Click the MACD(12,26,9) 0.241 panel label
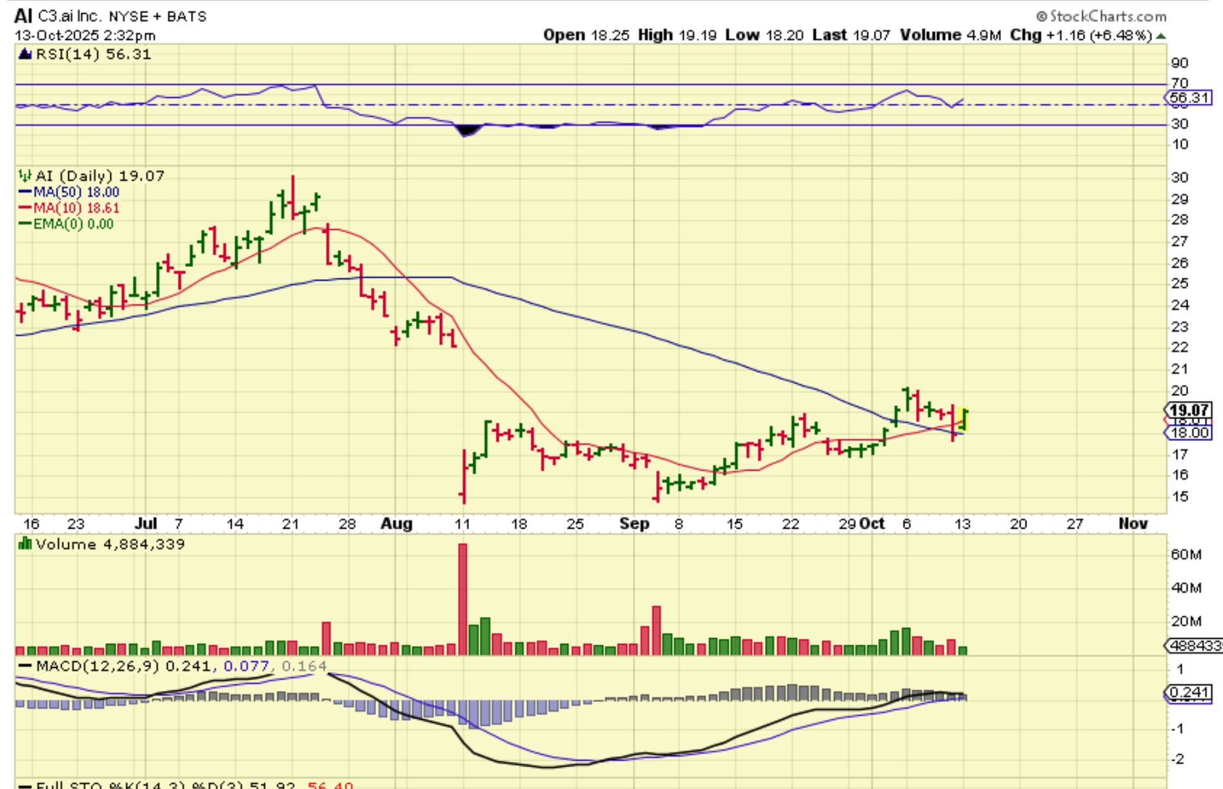The image size is (1223, 789). (123, 666)
